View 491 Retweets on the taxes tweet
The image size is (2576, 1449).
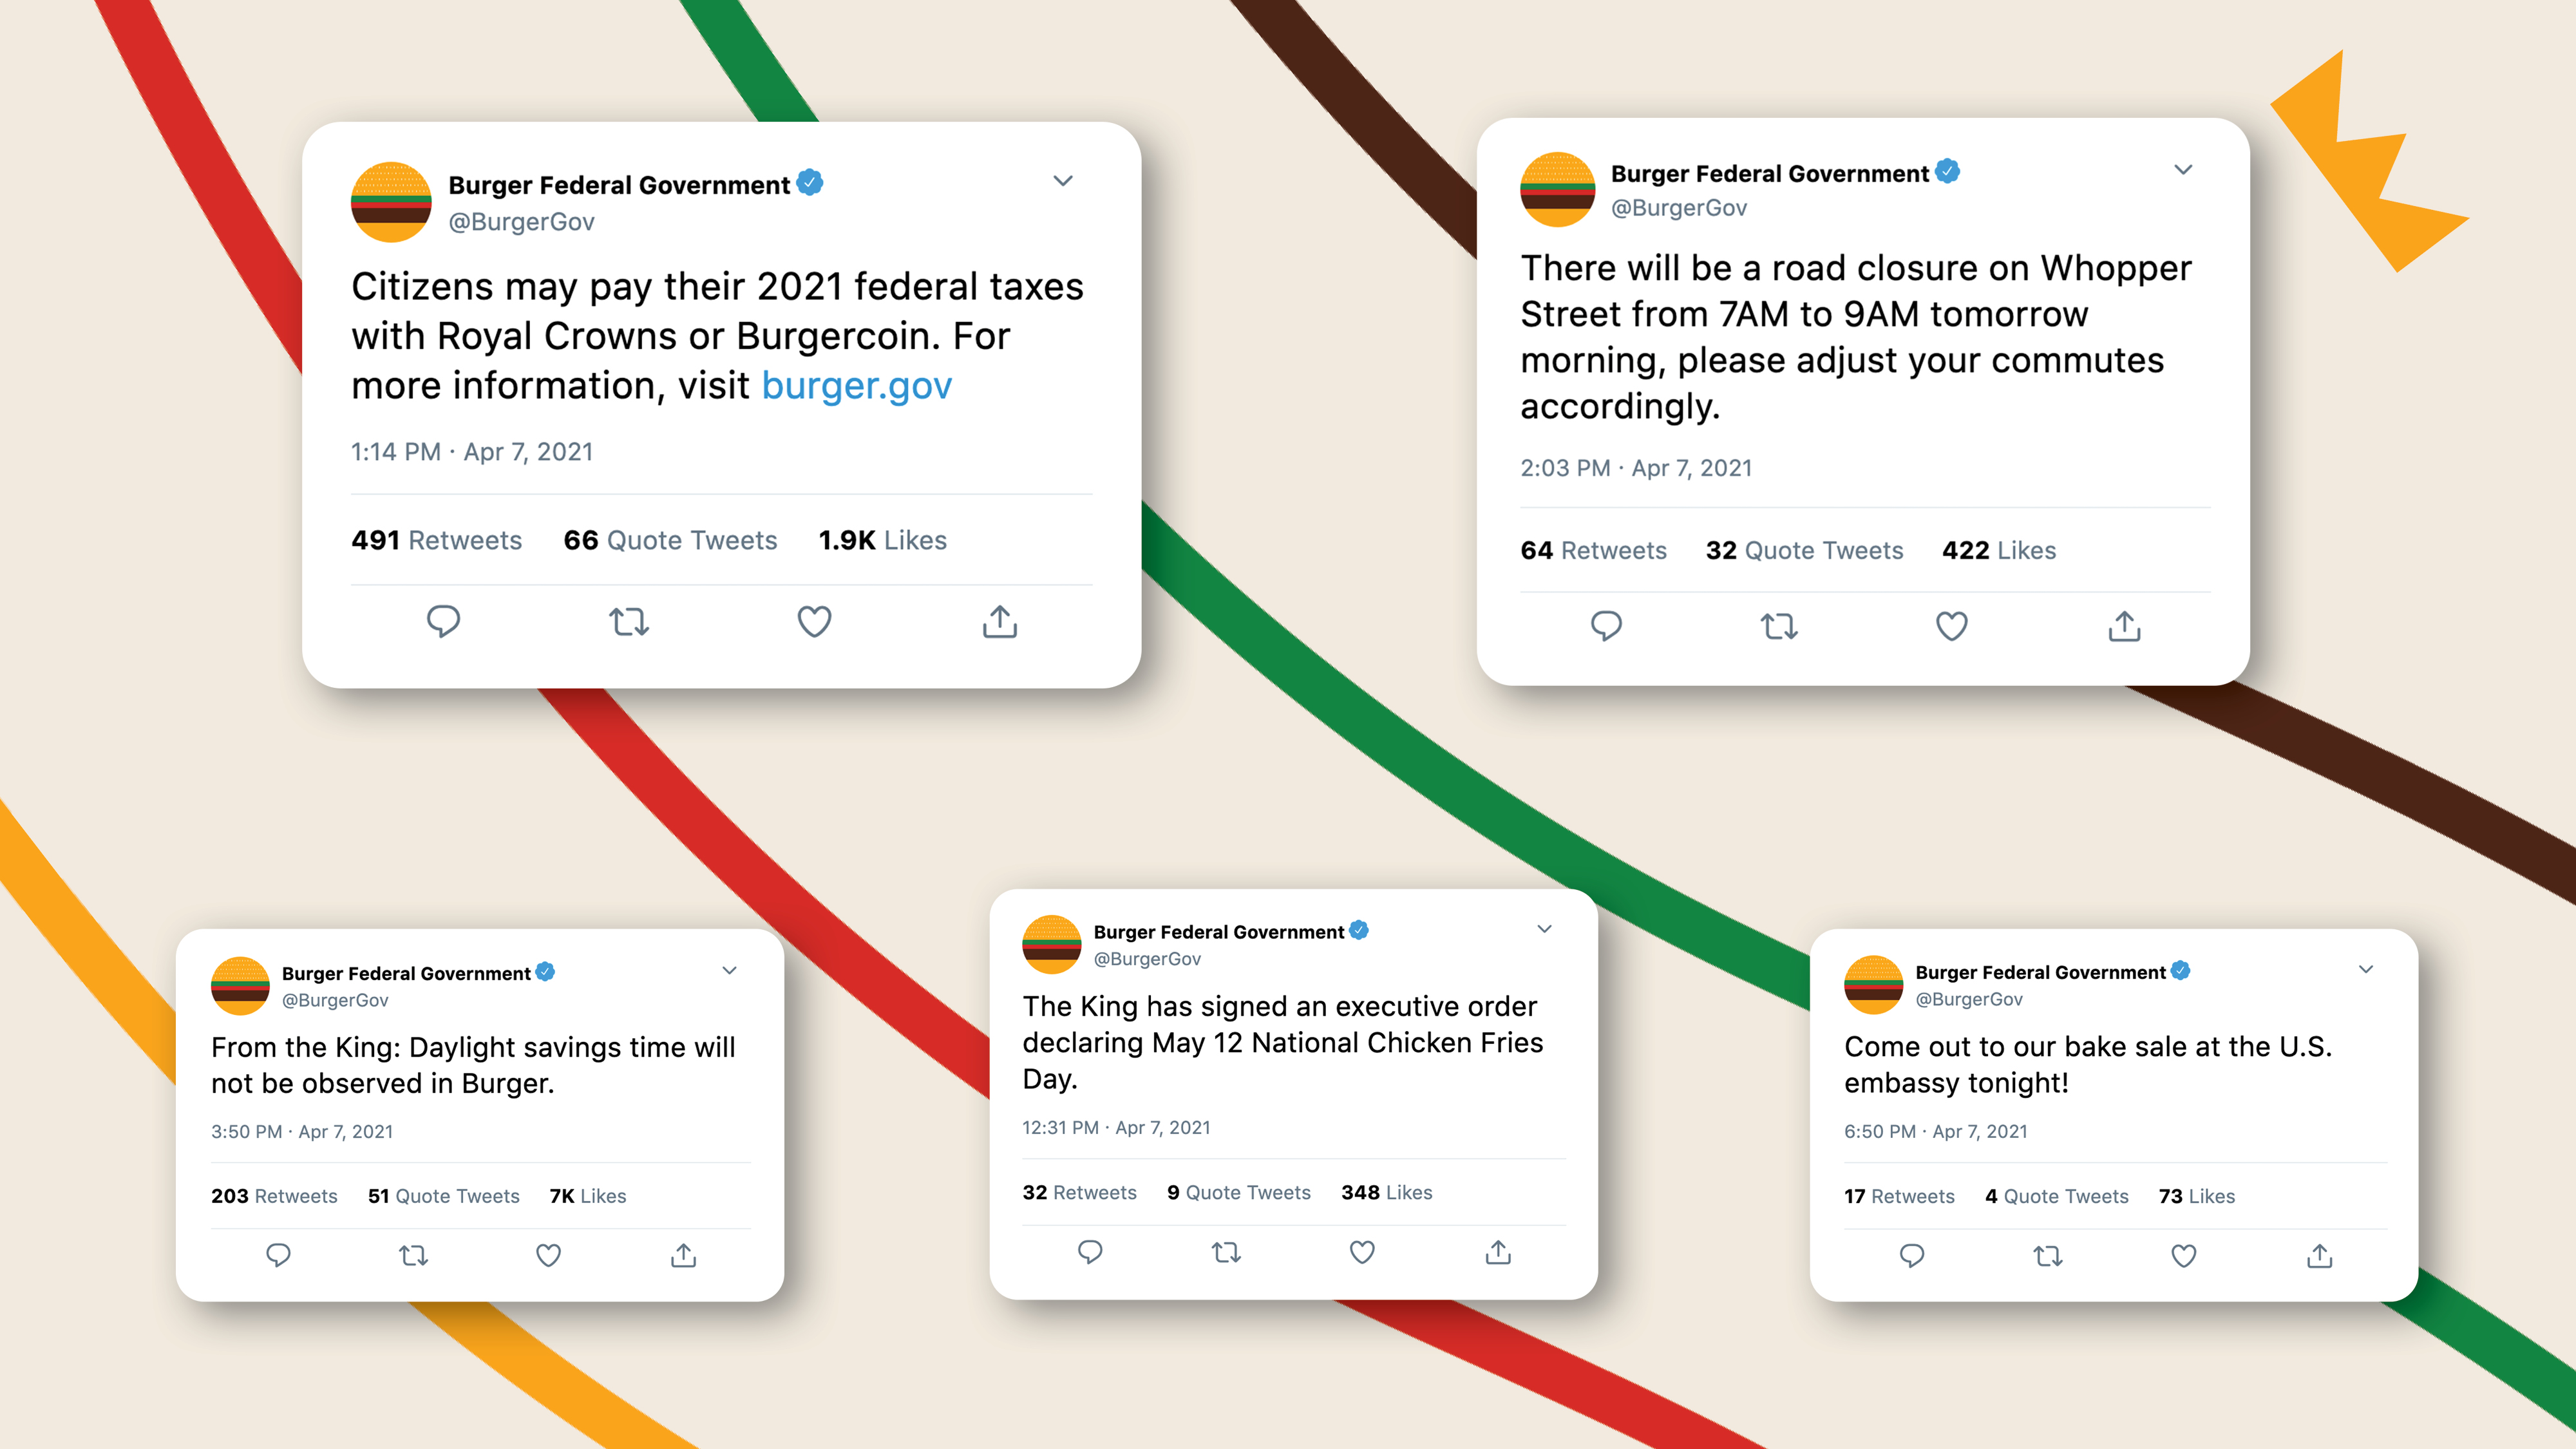click(436, 540)
